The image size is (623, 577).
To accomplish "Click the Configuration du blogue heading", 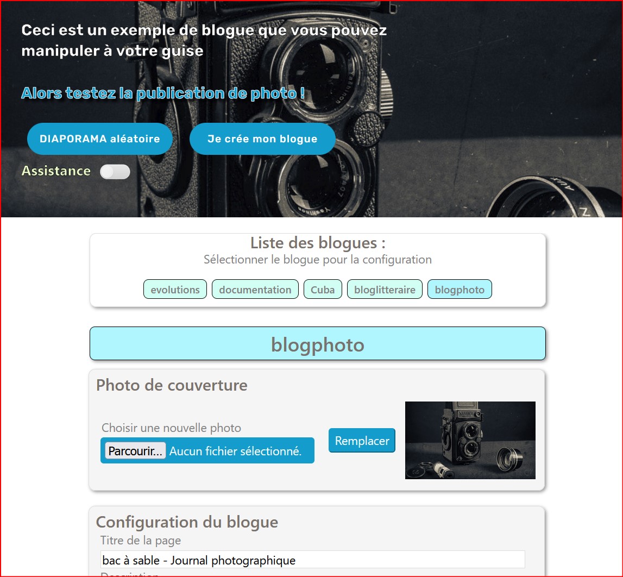I will [x=187, y=522].
